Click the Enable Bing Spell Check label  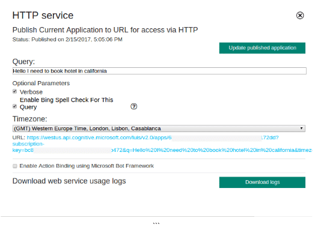click(x=67, y=103)
